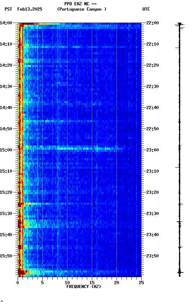Click the 23:00 UTC time label
This screenshot has height=305, width=195.
[153, 150]
